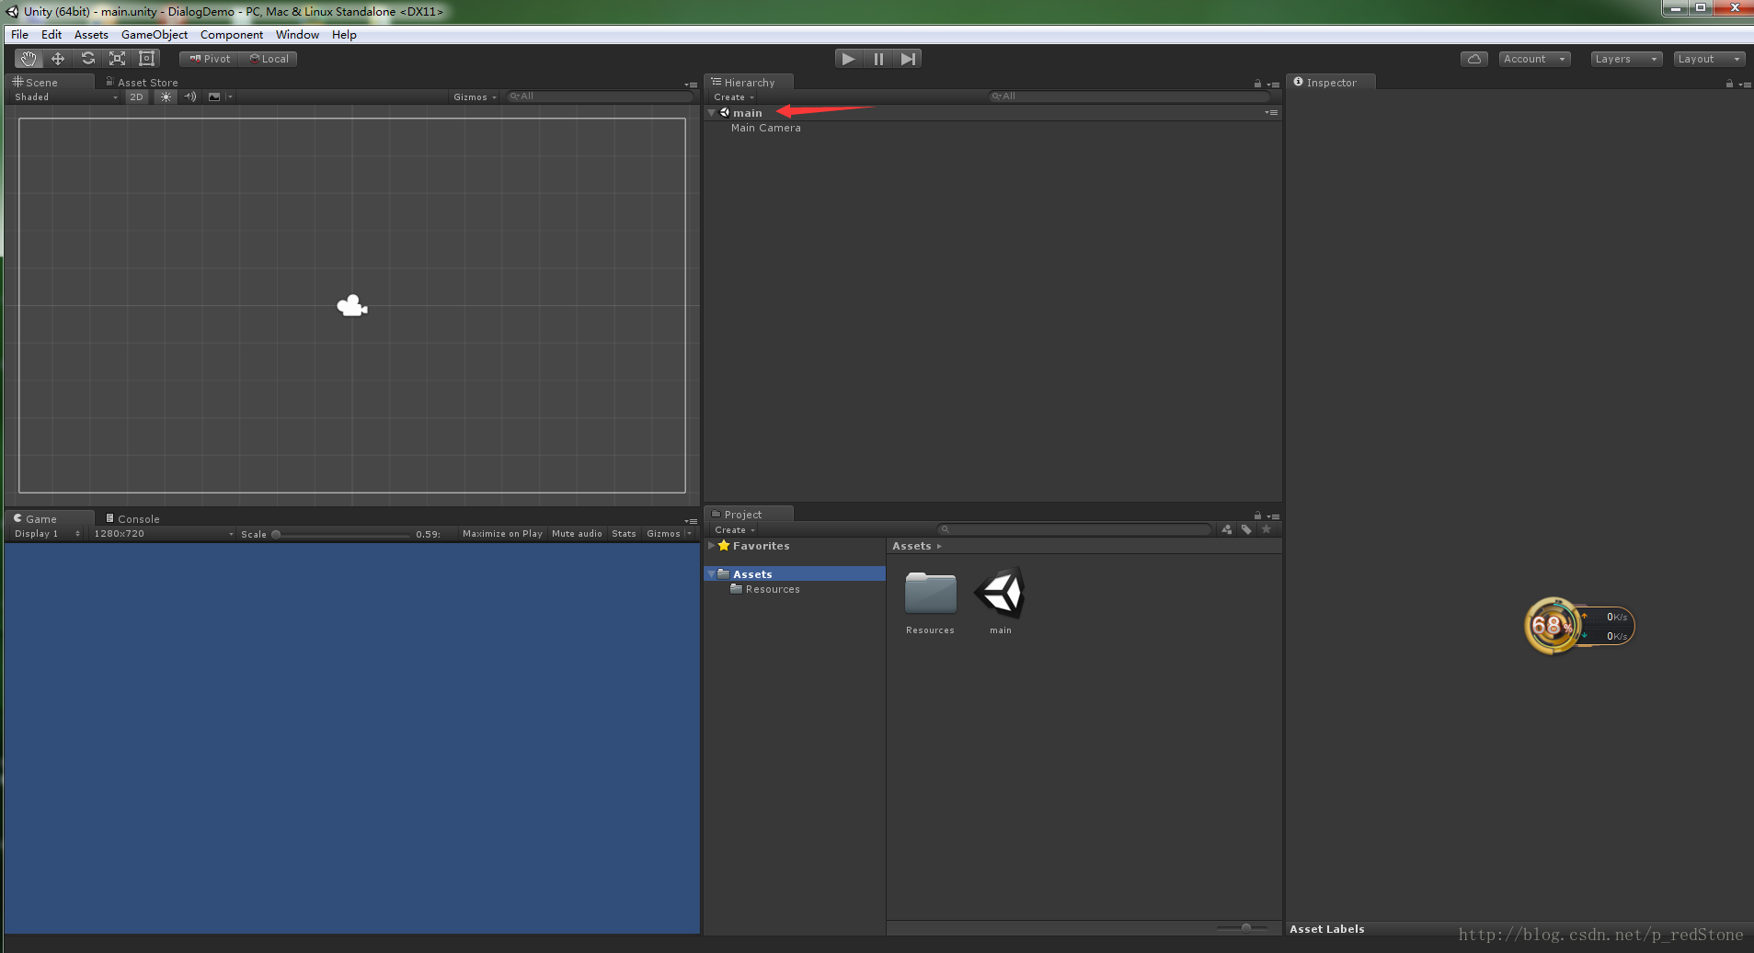Select the main scene asset thumbnail
Screen dimensions: 1754x953
1000,594
